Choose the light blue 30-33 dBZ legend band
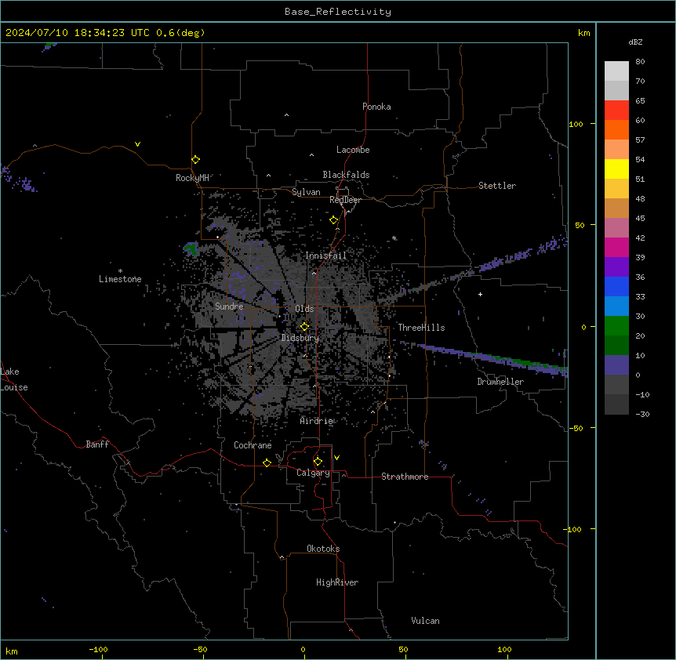The height and width of the screenshot is (660, 676). 616,306
